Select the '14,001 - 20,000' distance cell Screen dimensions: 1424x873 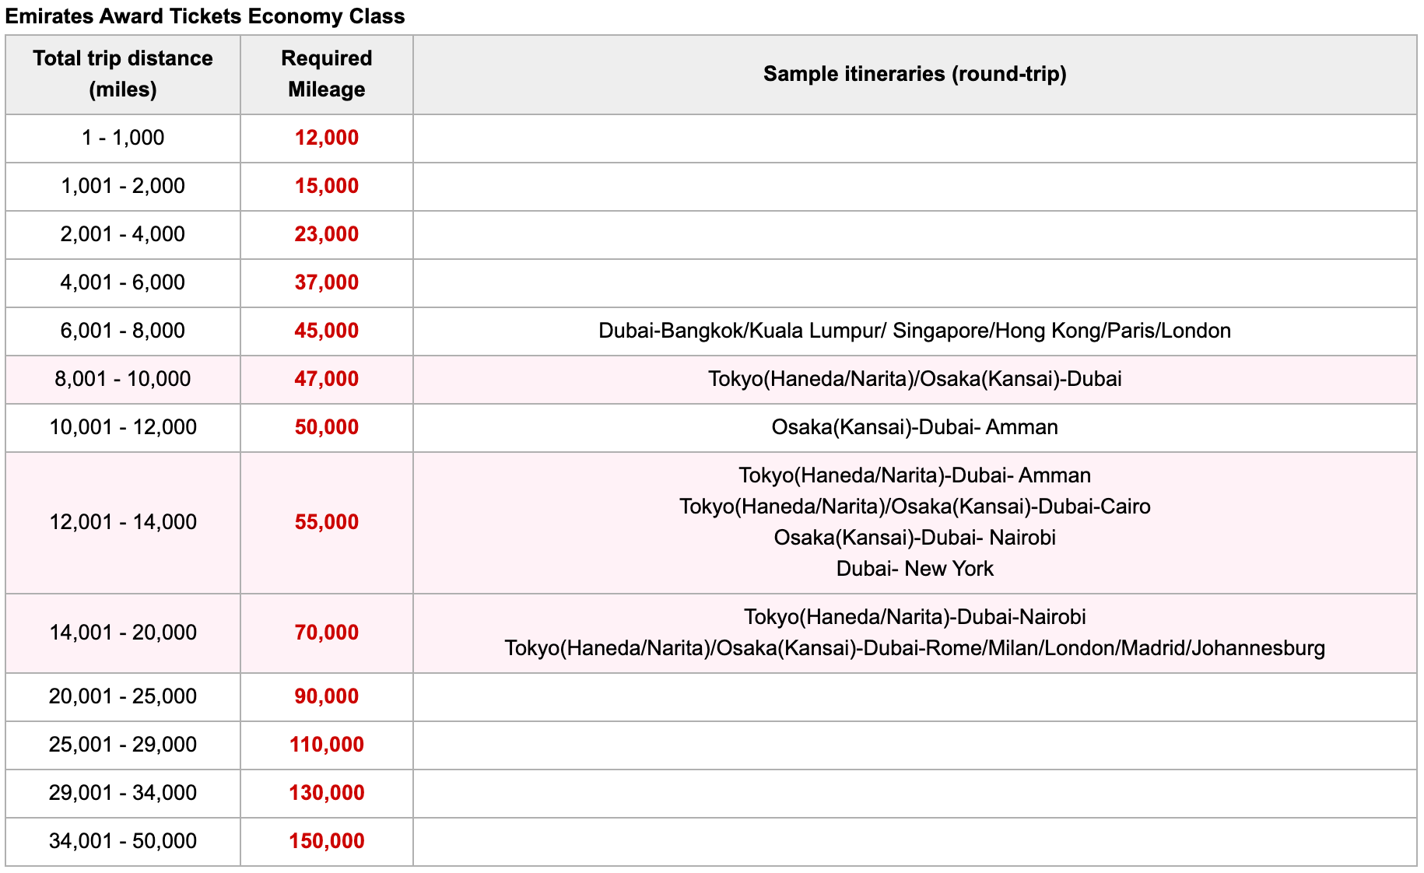(x=123, y=633)
